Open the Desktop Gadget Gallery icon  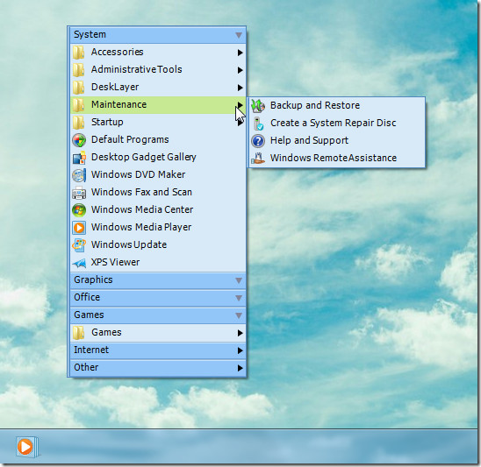79,158
